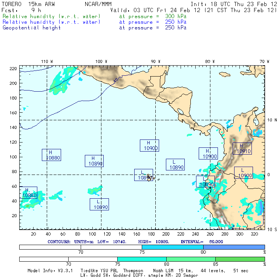
Task: Click the '85' label under lower colorbar
Action: 216,264
